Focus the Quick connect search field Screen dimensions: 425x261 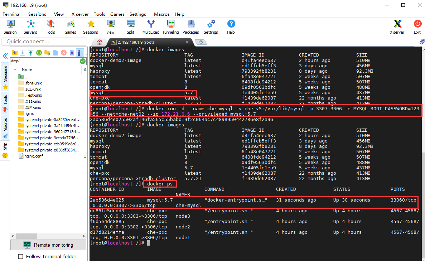pos(44,42)
